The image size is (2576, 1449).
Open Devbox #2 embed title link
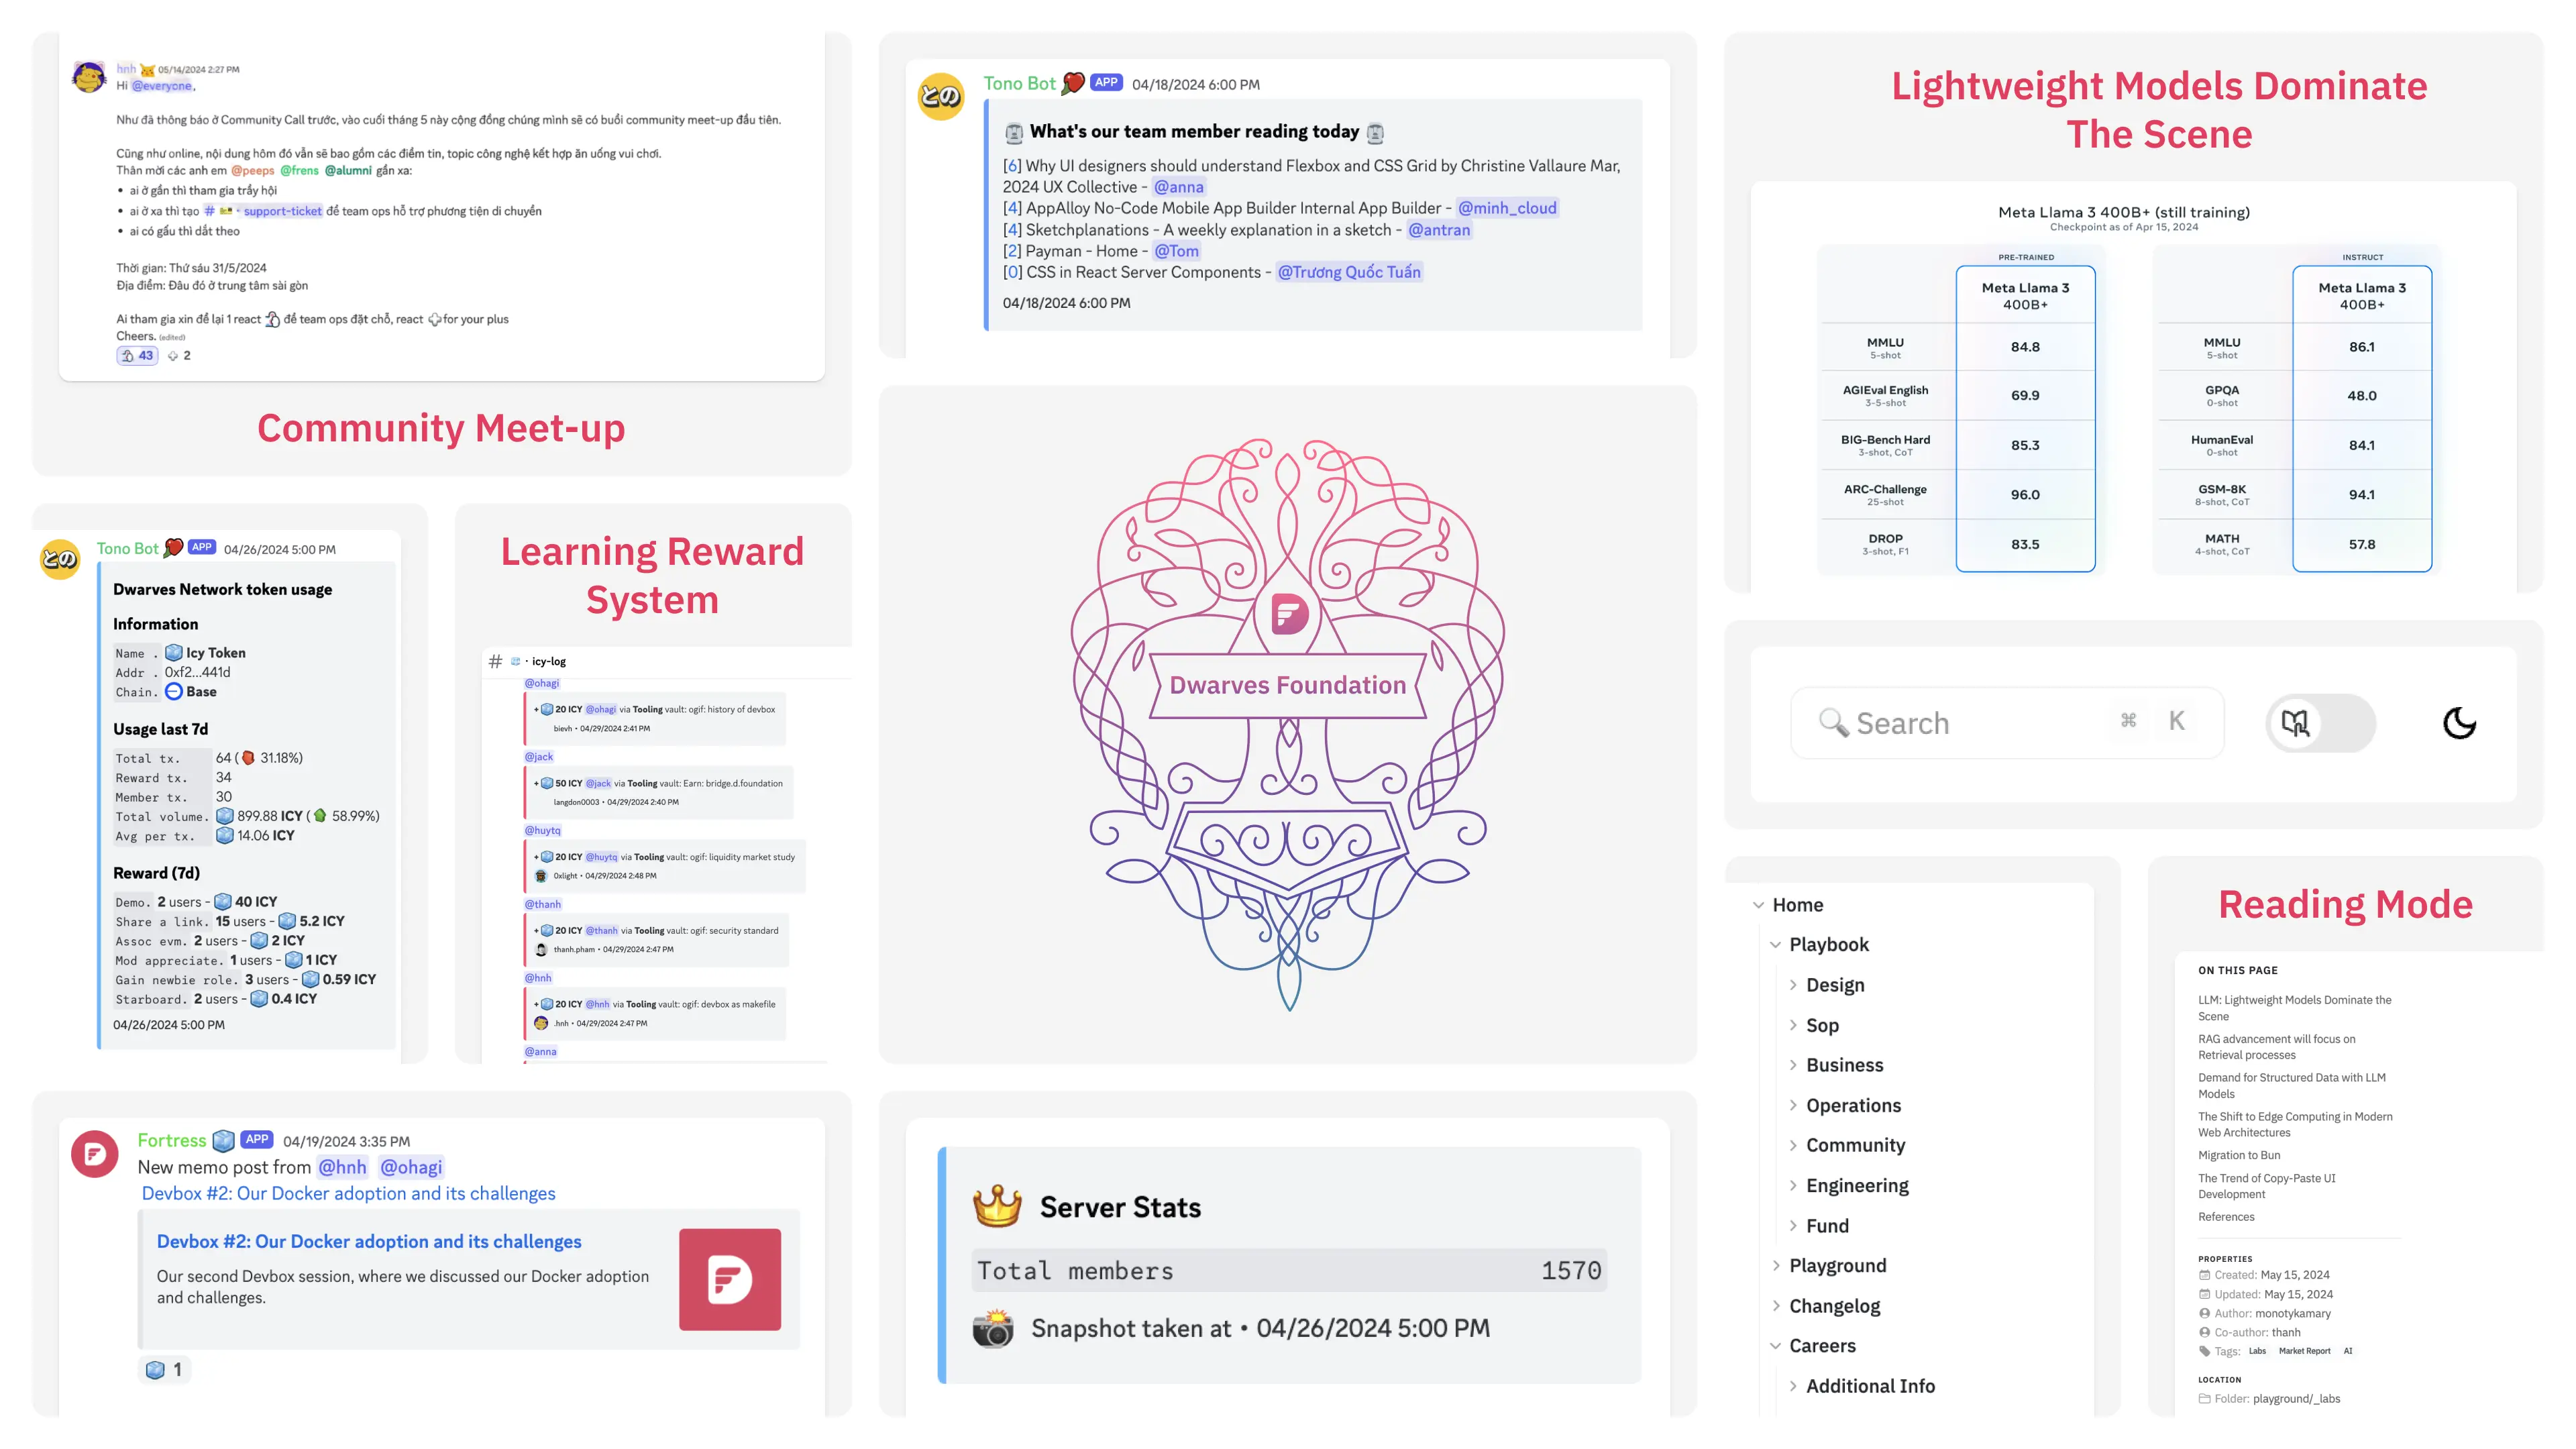(368, 1241)
